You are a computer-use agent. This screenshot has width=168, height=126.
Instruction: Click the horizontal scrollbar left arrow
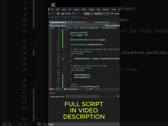pyautogui.click(x=97, y=89)
